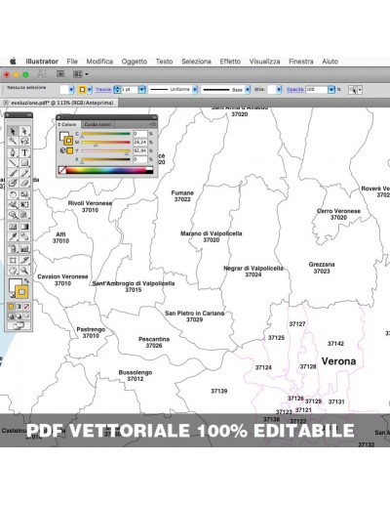Enable Draw Normal mode
The width and height of the screenshot is (390, 505).
(11, 316)
